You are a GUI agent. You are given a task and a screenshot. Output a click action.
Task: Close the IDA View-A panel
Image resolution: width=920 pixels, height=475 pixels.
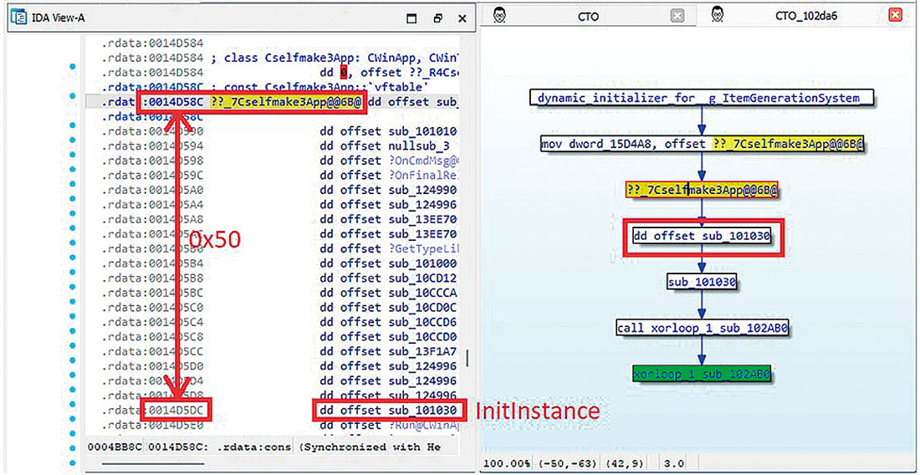click(x=462, y=18)
